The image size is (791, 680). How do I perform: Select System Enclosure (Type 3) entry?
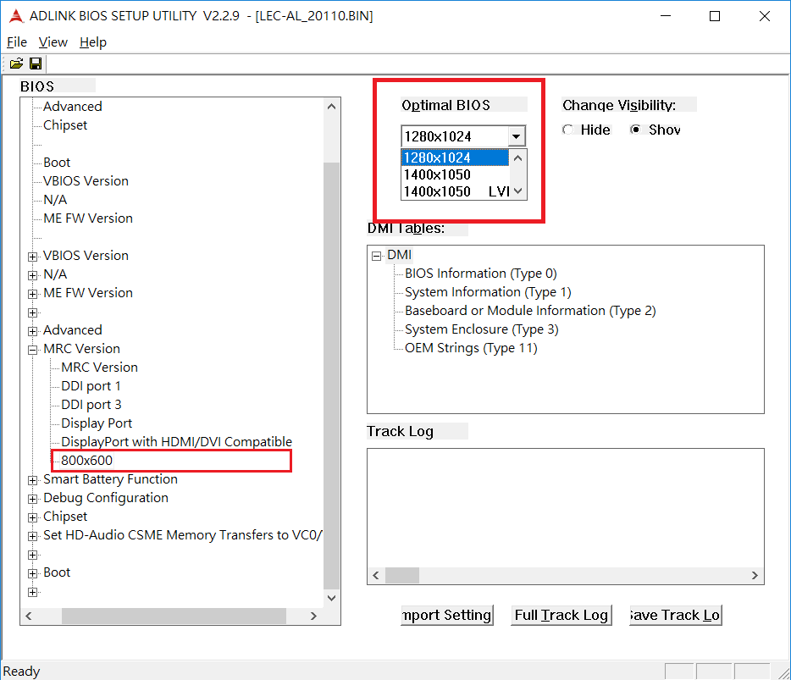481,329
